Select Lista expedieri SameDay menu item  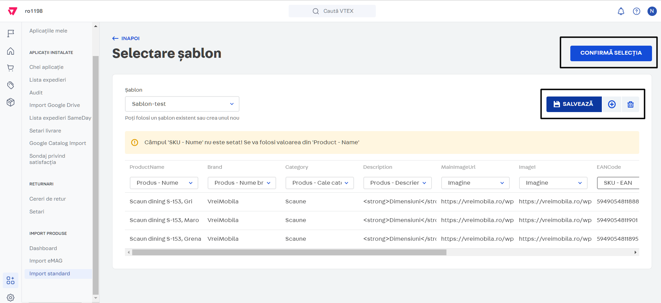[60, 118]
